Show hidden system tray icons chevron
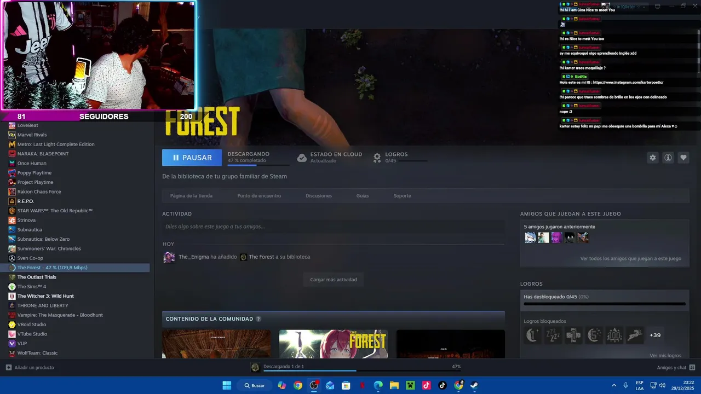This screenshot has width=701, height=394. pos(614,385)
